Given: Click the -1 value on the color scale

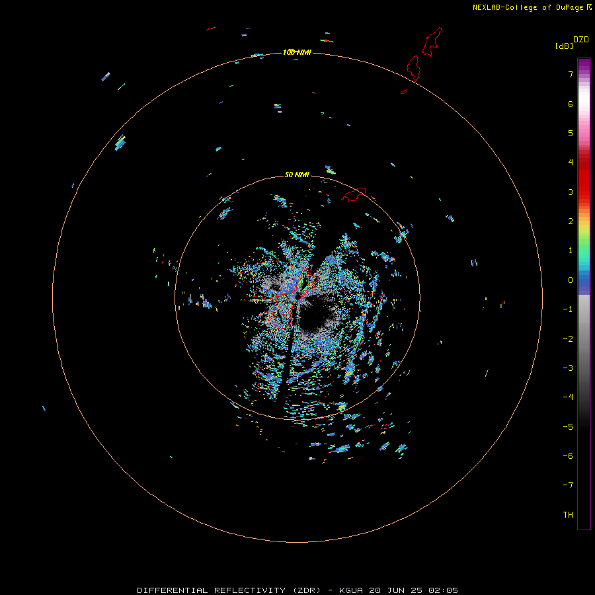Looking at the screenshot, I should tap(568, 309).
